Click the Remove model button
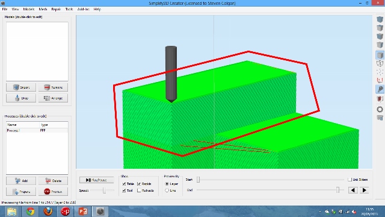The height and width of the screenshot is (217, 385). click(53, 87)
